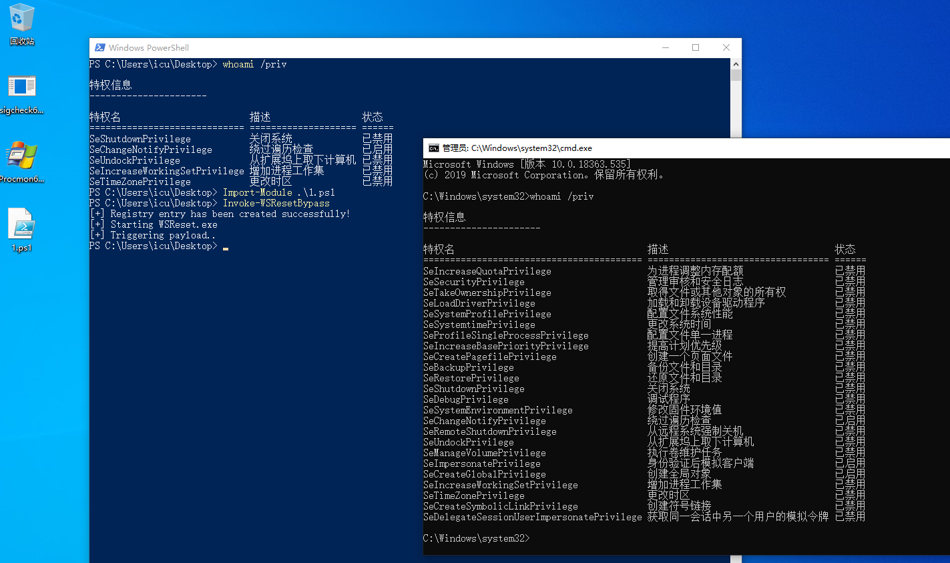Click SeSecurityPrivilege in cmd window
The image size is (950, 563).
474,282
